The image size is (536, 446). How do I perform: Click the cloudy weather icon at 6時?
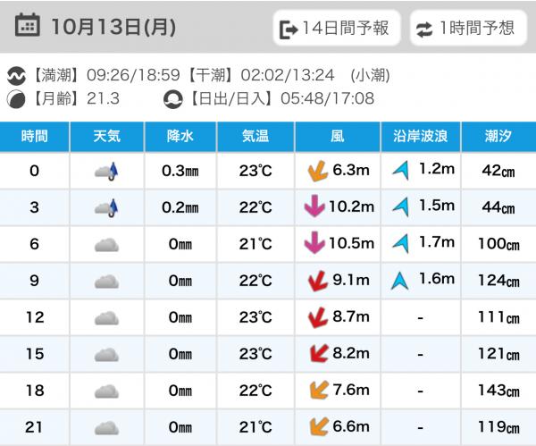pyautogui.click(x=106, y=244)
